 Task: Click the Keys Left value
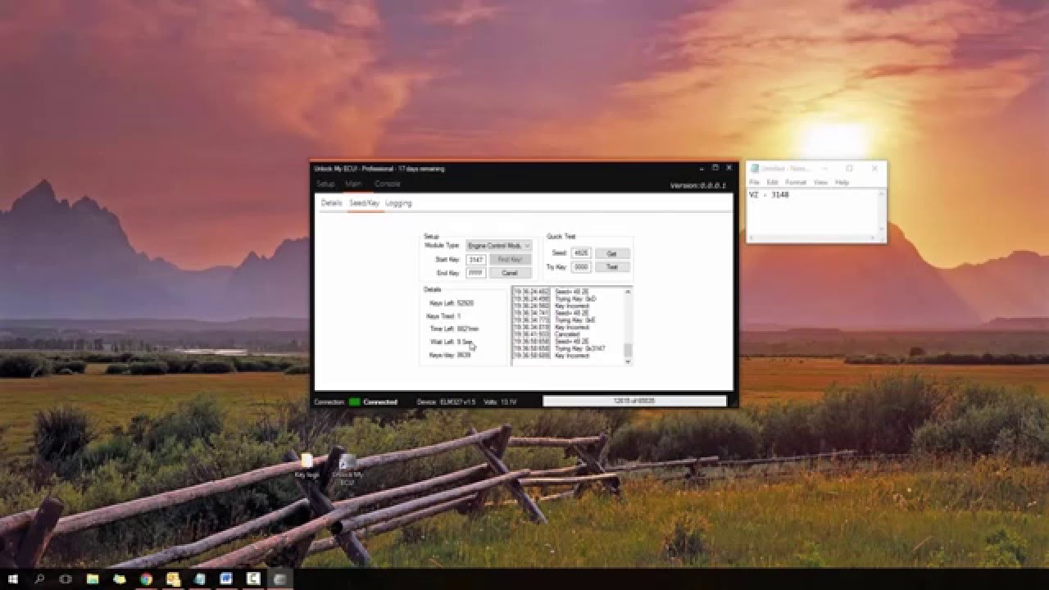coord(465,303)
